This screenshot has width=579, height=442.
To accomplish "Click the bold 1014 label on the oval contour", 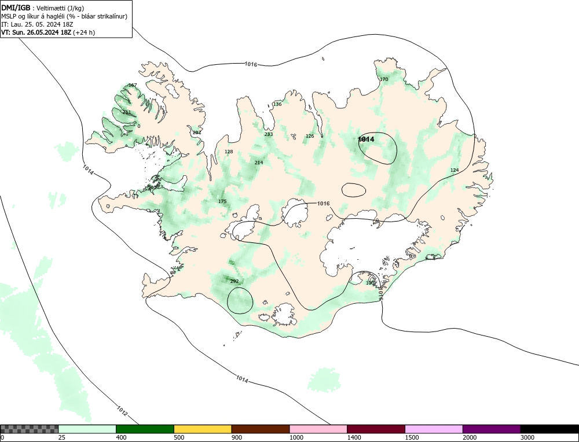I will 367,139.
